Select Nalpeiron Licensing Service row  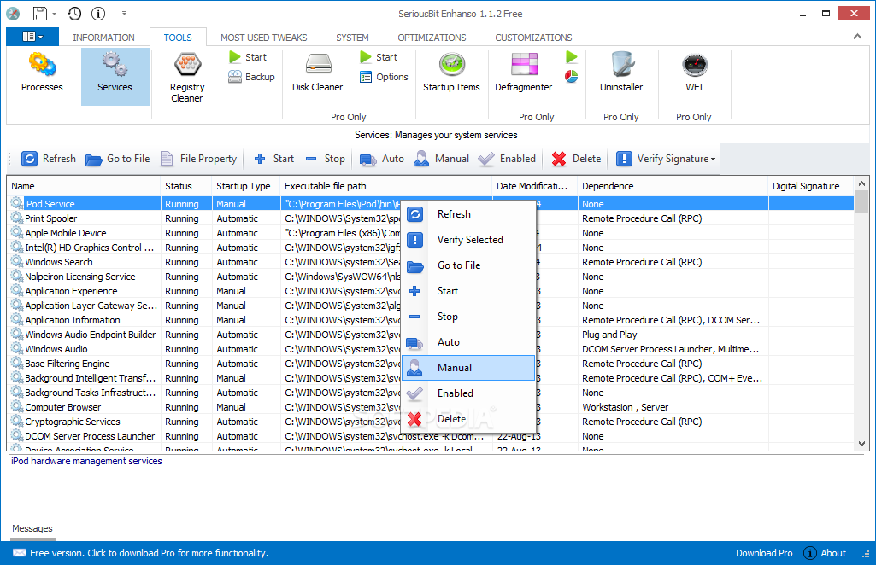(430, 277)
